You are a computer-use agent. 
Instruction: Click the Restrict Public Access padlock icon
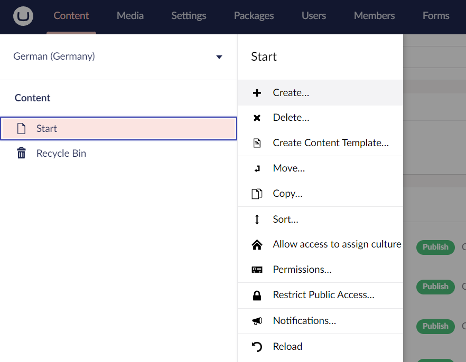coord(257,295)
